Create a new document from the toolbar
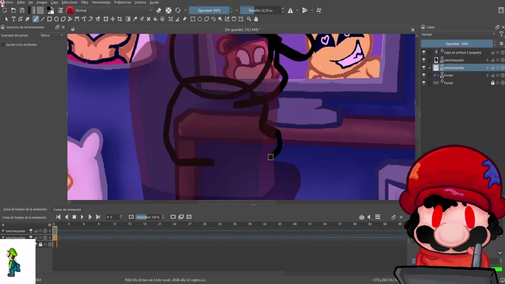This screenshot has height=284, width=505. 5,10
